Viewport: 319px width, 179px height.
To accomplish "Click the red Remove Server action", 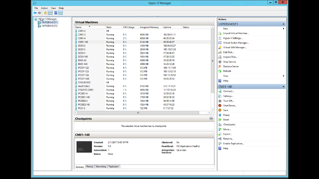I will pyautogui.click(x=230, y=66).
